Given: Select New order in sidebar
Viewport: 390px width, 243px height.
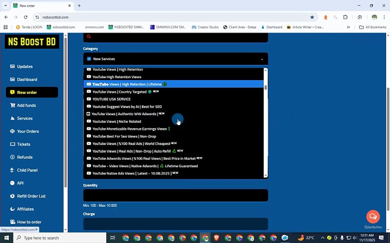Looking at the screenshot, I should tap(32, 92).
